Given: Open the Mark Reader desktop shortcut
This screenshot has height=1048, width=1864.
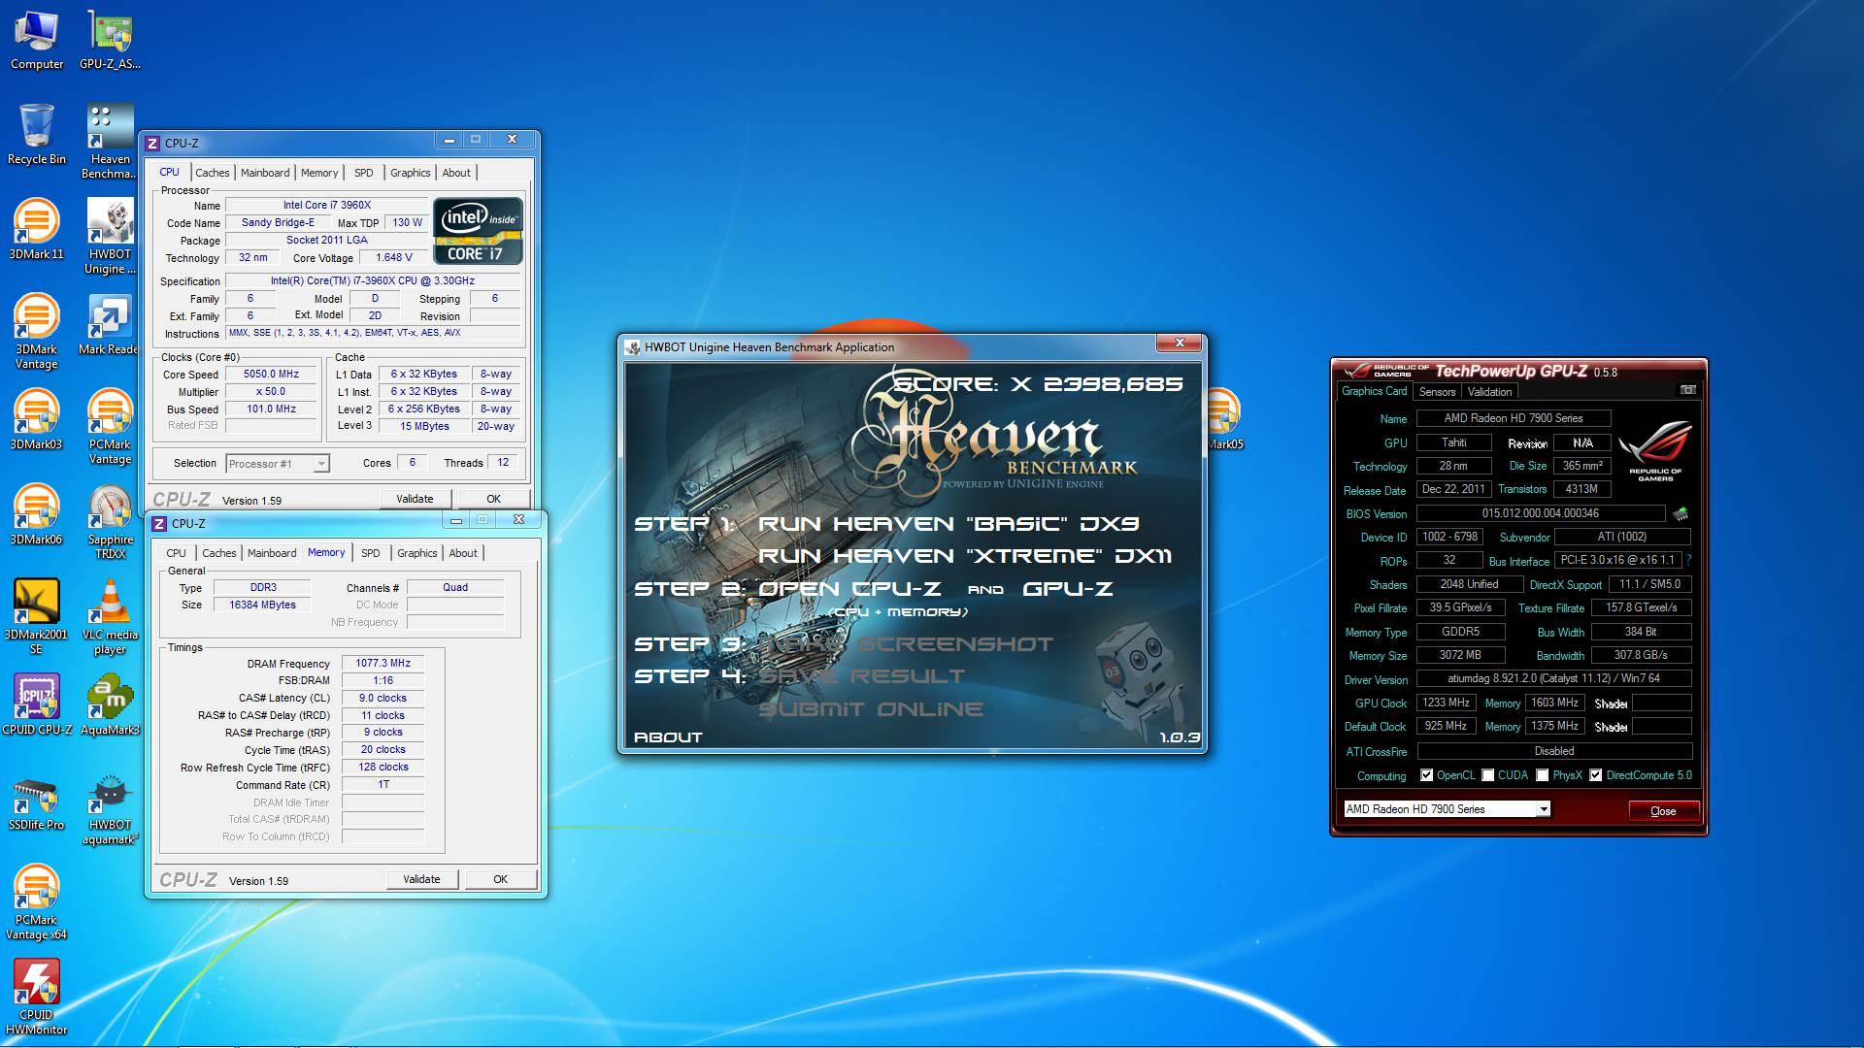Looking at the screenshot, I should (x=108, y=325).
